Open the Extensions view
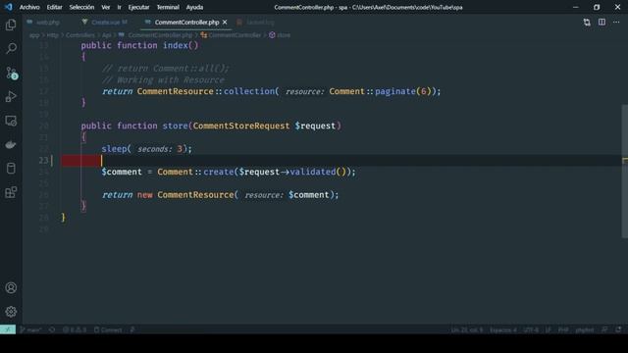 (x=11, y=192)
